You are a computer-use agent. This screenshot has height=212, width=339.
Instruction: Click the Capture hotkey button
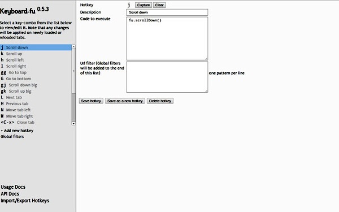pyautogui.click(x=144, y=5)
